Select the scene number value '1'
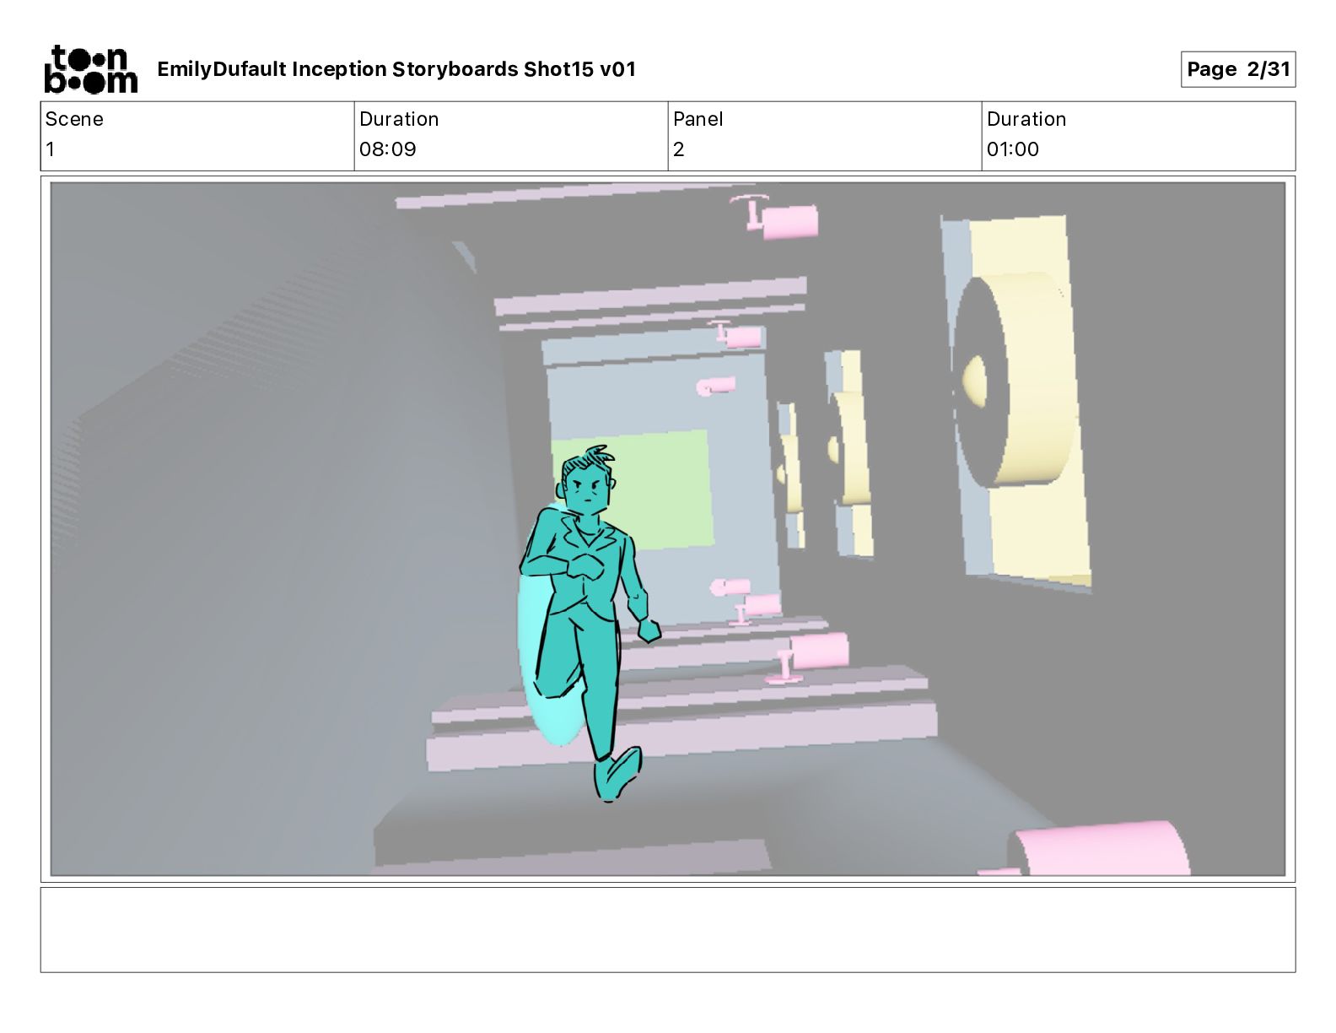 point(51,149)
